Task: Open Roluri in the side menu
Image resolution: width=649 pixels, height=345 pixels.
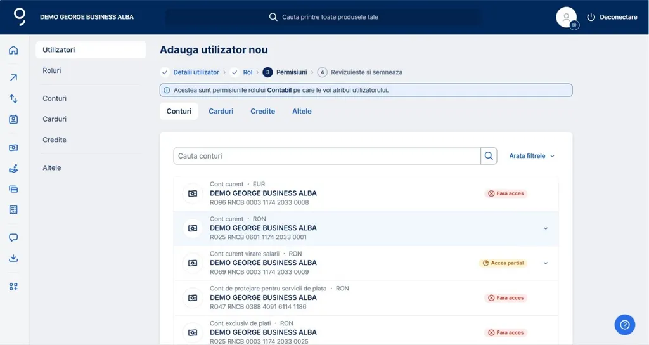Action: pyautogui.click(x=52, y=70)
